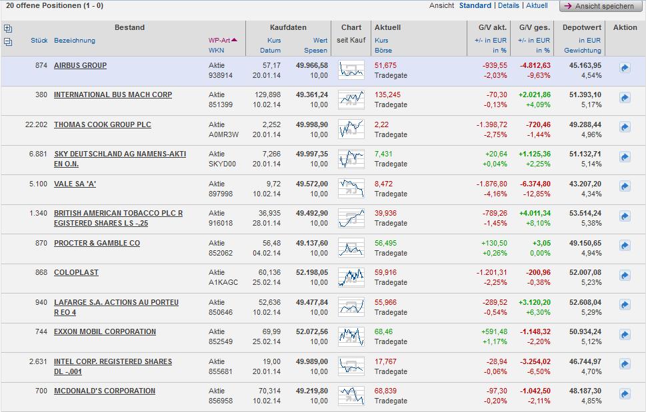Click the Ansicht speichern button
This screenshot has height=412, width=646.
(600, 6)
